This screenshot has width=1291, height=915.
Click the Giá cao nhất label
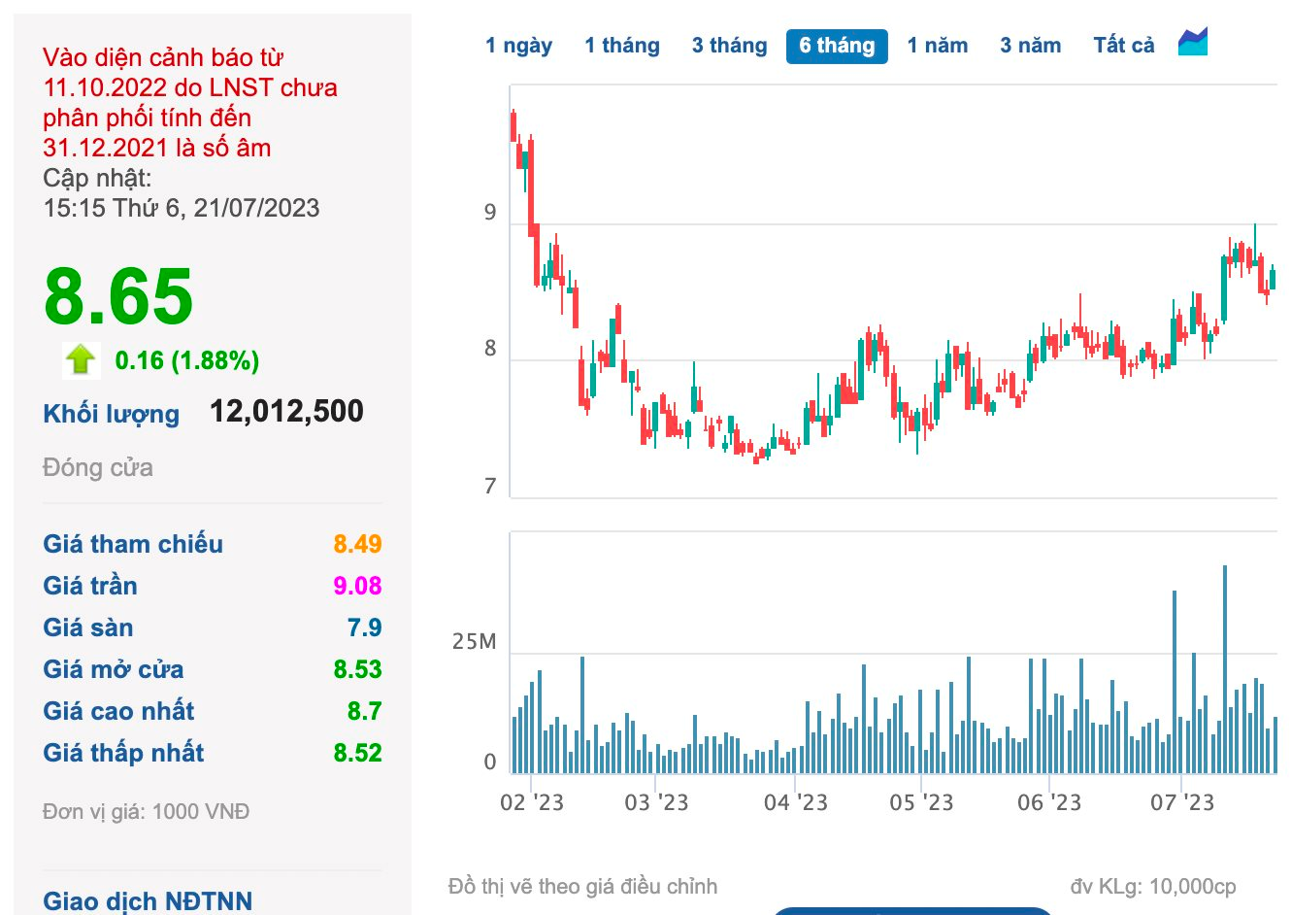(118, 711)
